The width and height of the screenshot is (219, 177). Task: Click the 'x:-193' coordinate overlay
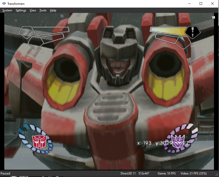pos(144,143)
